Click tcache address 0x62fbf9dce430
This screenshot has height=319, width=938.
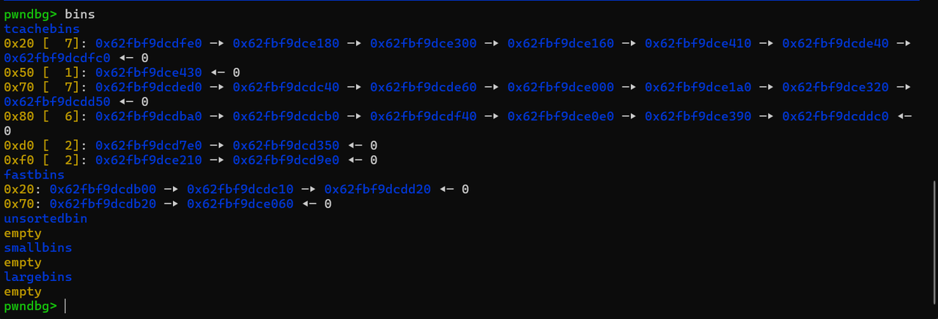(149, 72)
